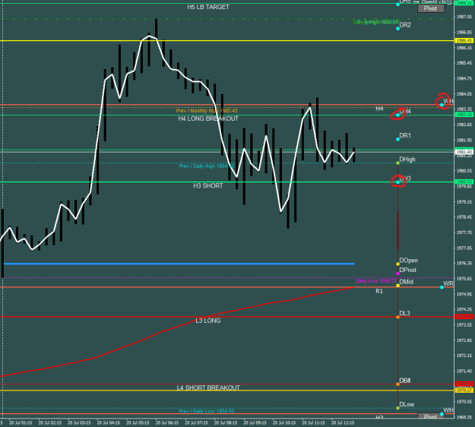
Task: Click the L3 LONG level label
Action: (208, 321)
